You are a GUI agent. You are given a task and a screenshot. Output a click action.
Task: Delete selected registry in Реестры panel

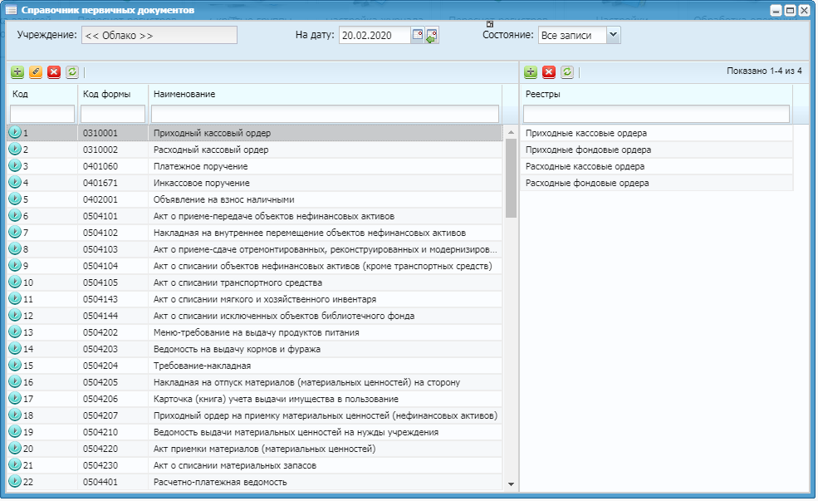coord(549,72)
